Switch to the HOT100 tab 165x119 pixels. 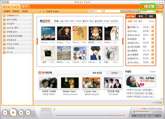(130, 16)
